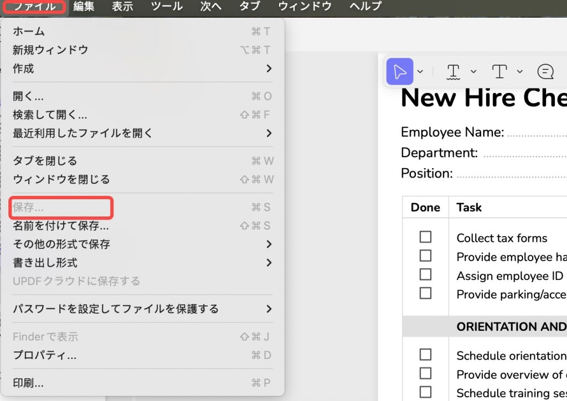Image resolution: width=567 pixels, height=401 pixels.
Task: Open the ウィンドウ menu
Action: pyautogui.click(x=305, y=6)
